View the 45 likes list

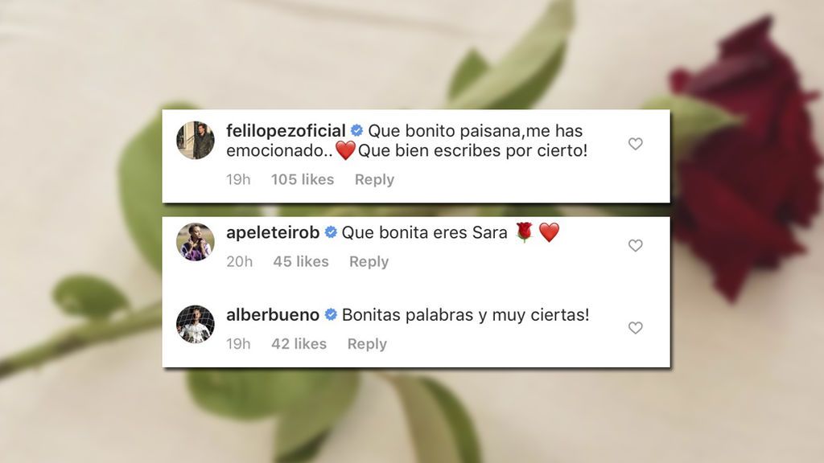pyautogui.click(x=301, y=261)
